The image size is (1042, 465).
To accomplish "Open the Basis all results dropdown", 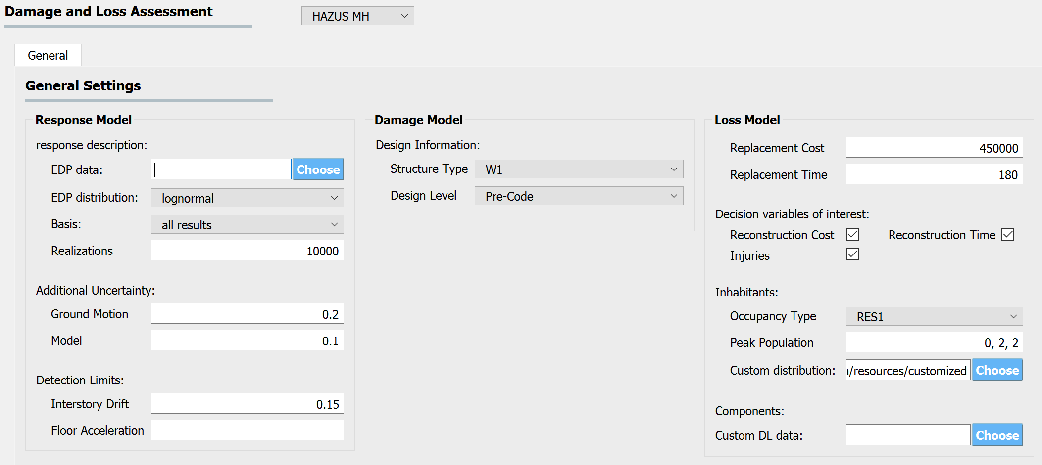I will tap(248, 225).
